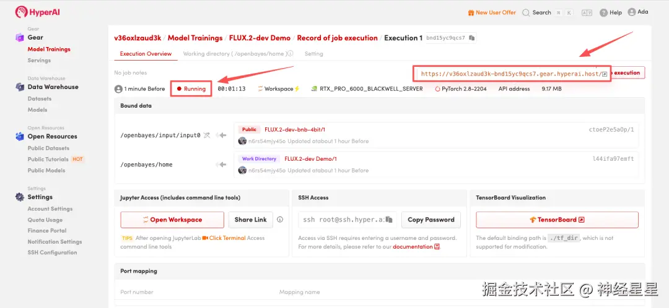Open Notification Settings in sidebar
This screenshot has width=669, height=308.
tap(55, 242)
